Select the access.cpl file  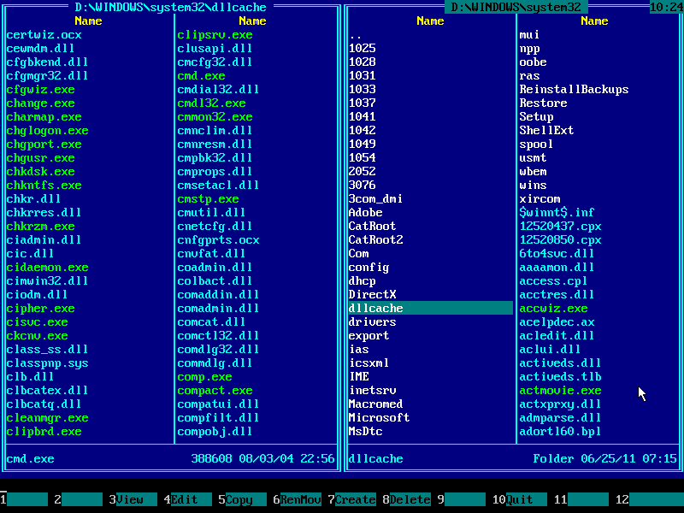(553, 281)
